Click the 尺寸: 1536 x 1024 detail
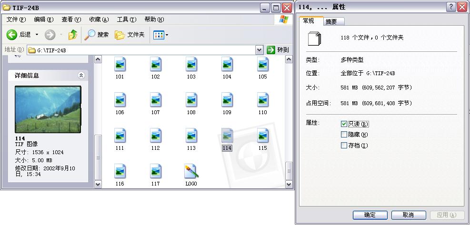The height and width of the screenshot is (225, 470). click(x=39, y=152)
